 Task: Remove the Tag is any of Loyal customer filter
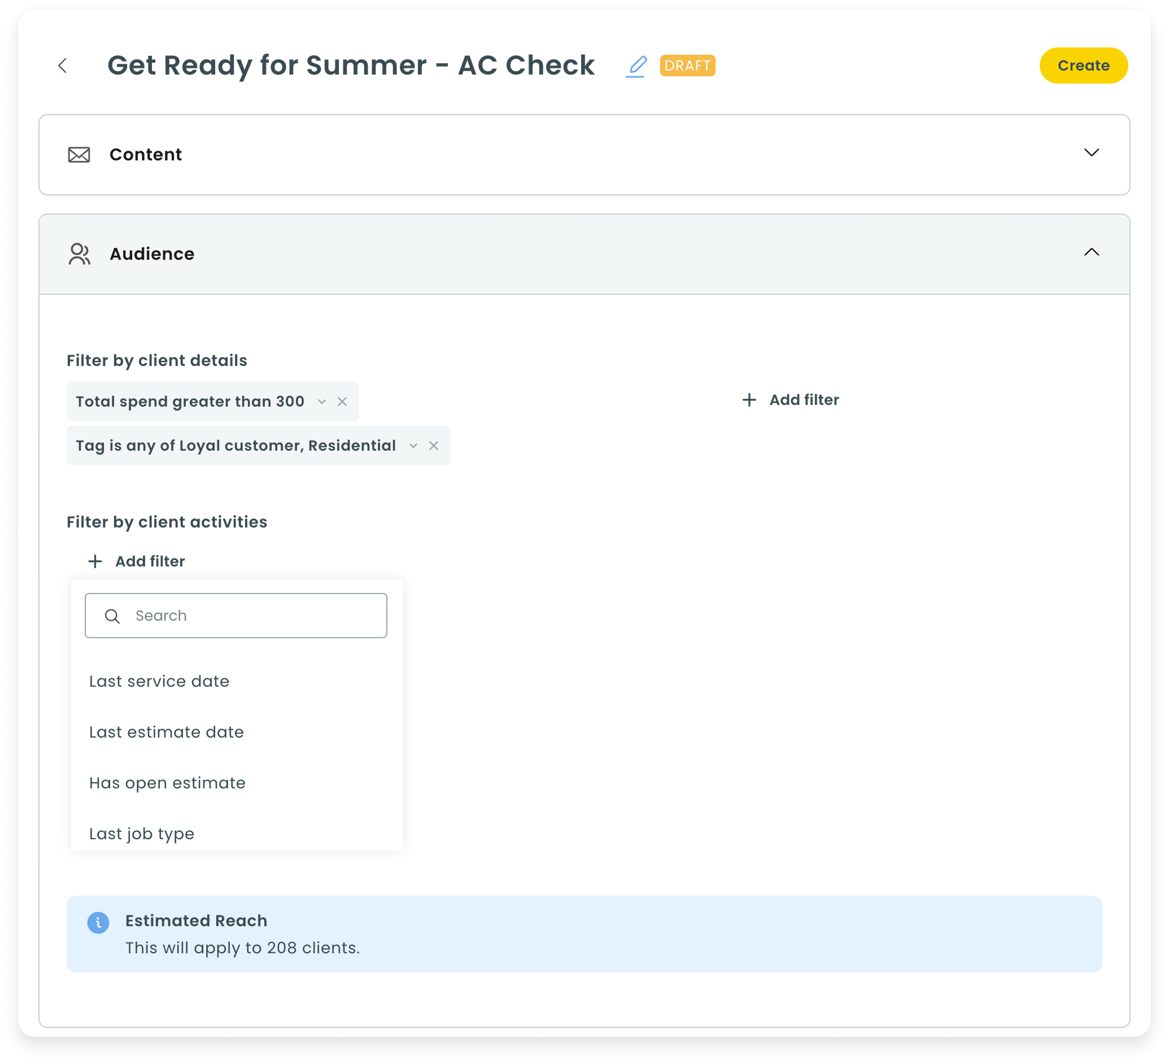[434, 446]
